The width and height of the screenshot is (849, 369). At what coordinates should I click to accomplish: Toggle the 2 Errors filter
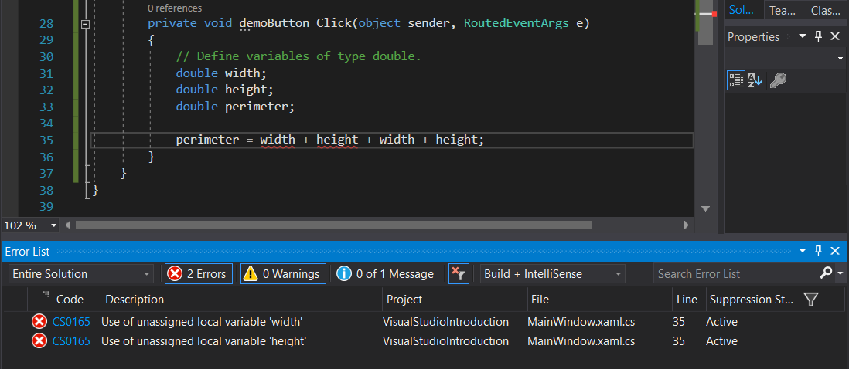tap(198, 274)
